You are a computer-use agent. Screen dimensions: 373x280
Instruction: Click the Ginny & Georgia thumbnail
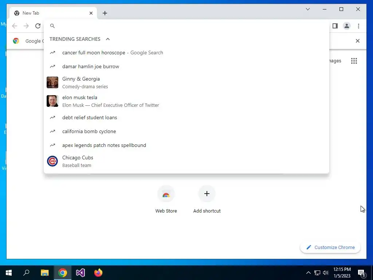(52, 82)
